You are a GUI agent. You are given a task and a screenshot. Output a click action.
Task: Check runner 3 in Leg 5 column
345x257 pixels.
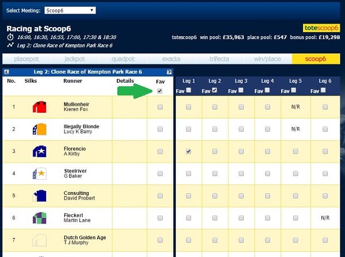[x=296, y=151]
